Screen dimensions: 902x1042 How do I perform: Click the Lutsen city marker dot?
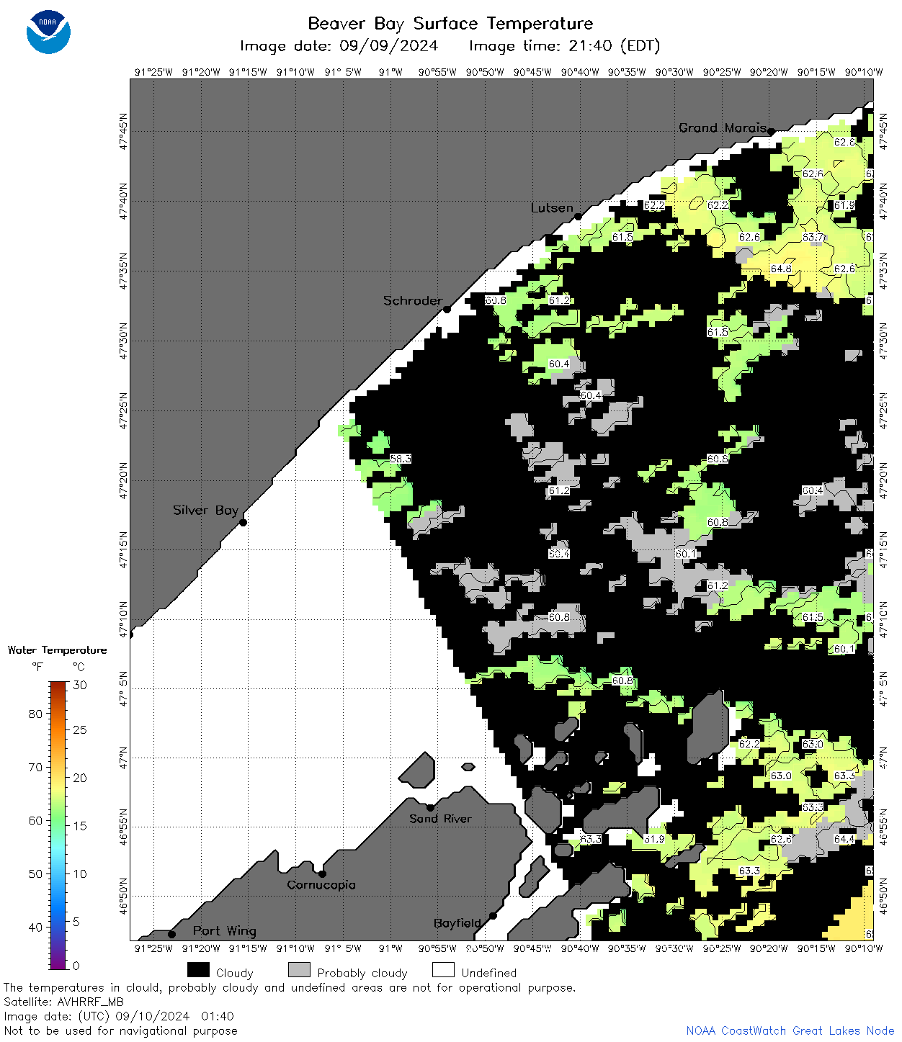tap(578, 216)
